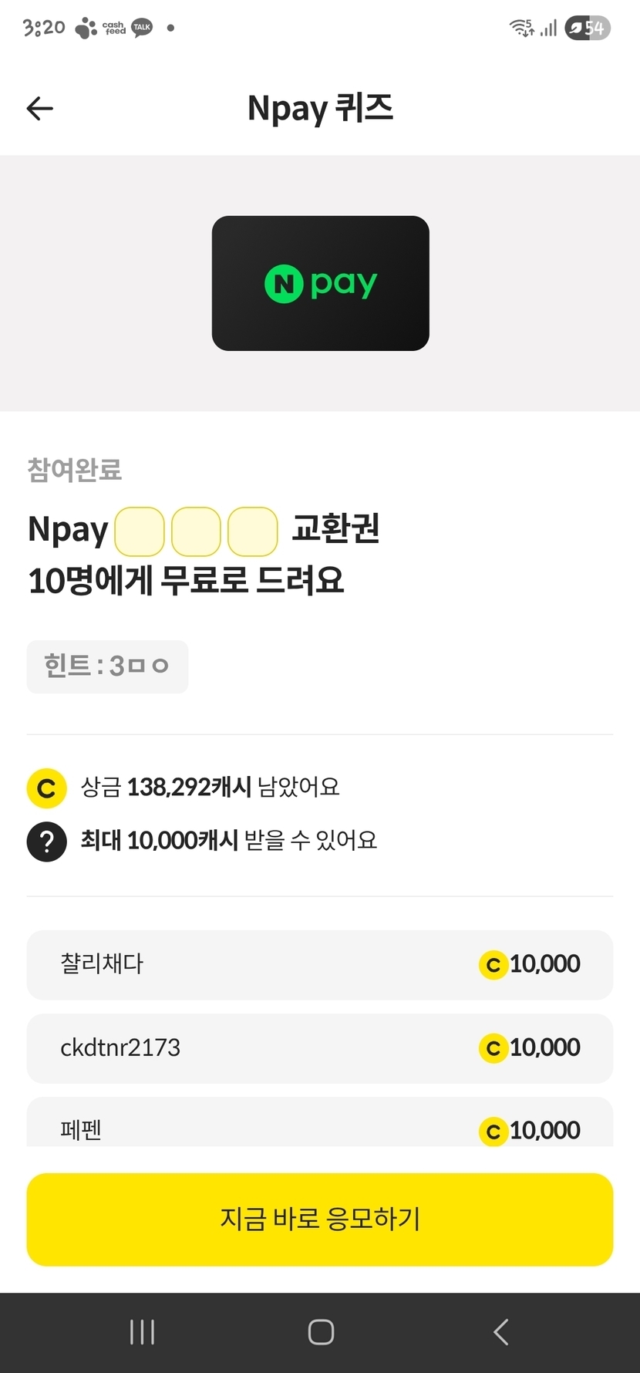This screenshot has width=640, height=1373.
Task: Select the second empty answer box
Action: click(x=196, y=531)
